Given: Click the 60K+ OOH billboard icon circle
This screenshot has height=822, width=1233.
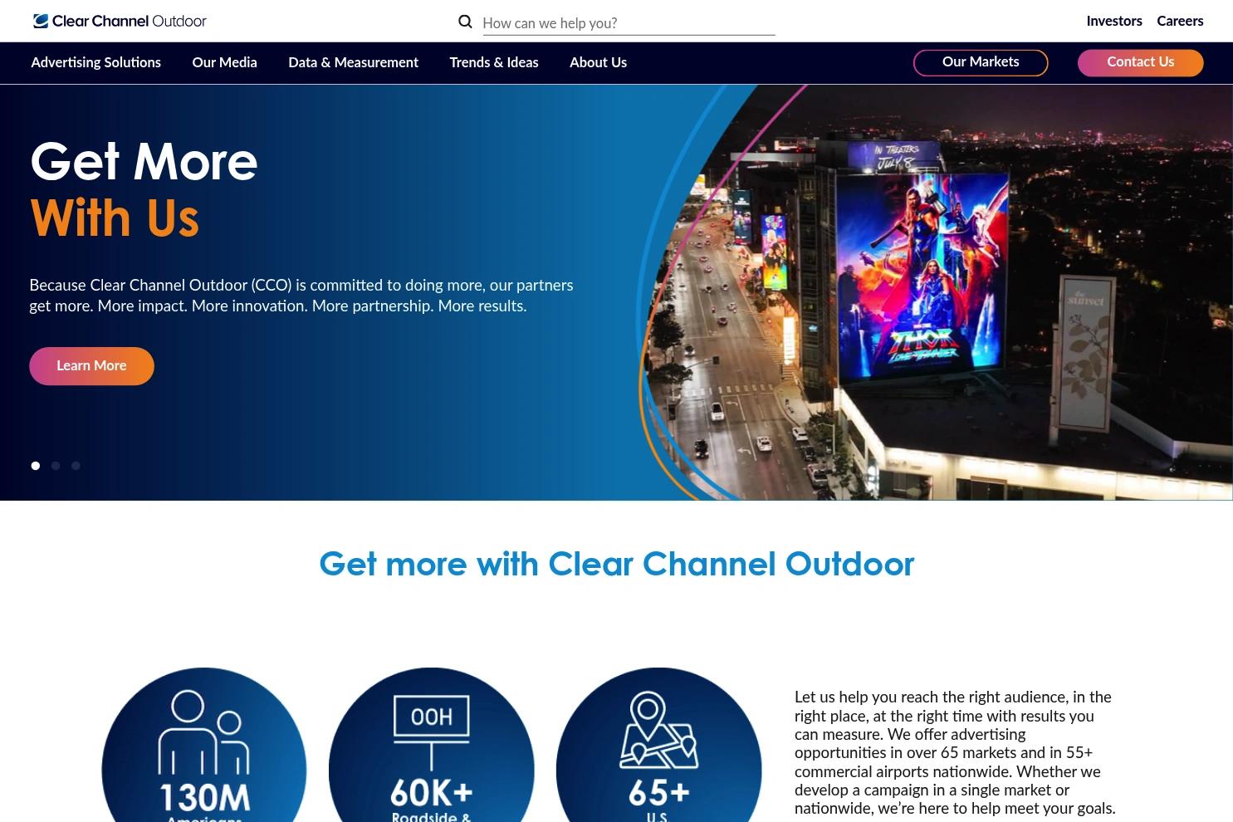Looking at the screenshot, I should point(431,746).
